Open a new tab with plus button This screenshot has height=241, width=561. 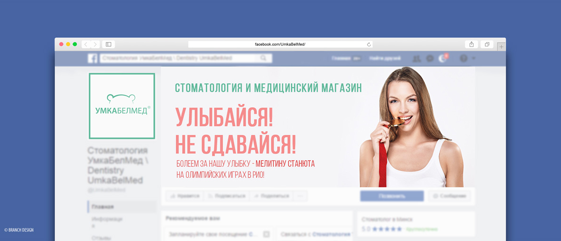coord(501,46)
